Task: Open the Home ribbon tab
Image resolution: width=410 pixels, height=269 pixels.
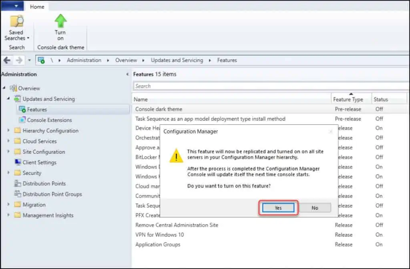Action: (37, 6)
